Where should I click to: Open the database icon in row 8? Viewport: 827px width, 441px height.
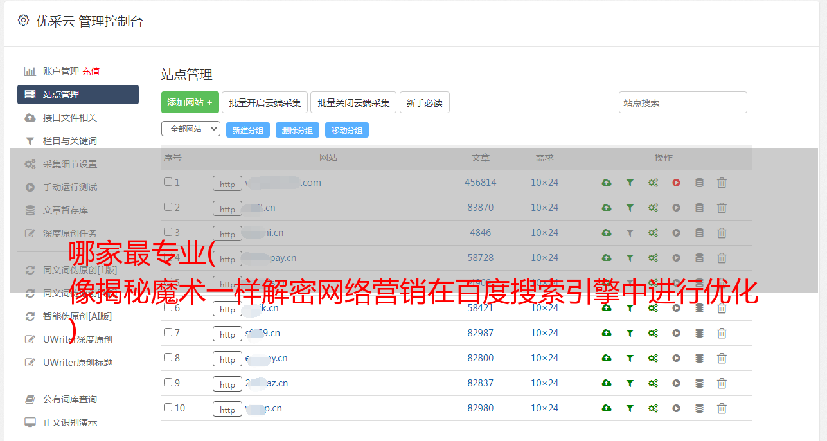699,358
